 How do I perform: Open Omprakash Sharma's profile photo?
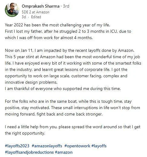pos(12,10)
